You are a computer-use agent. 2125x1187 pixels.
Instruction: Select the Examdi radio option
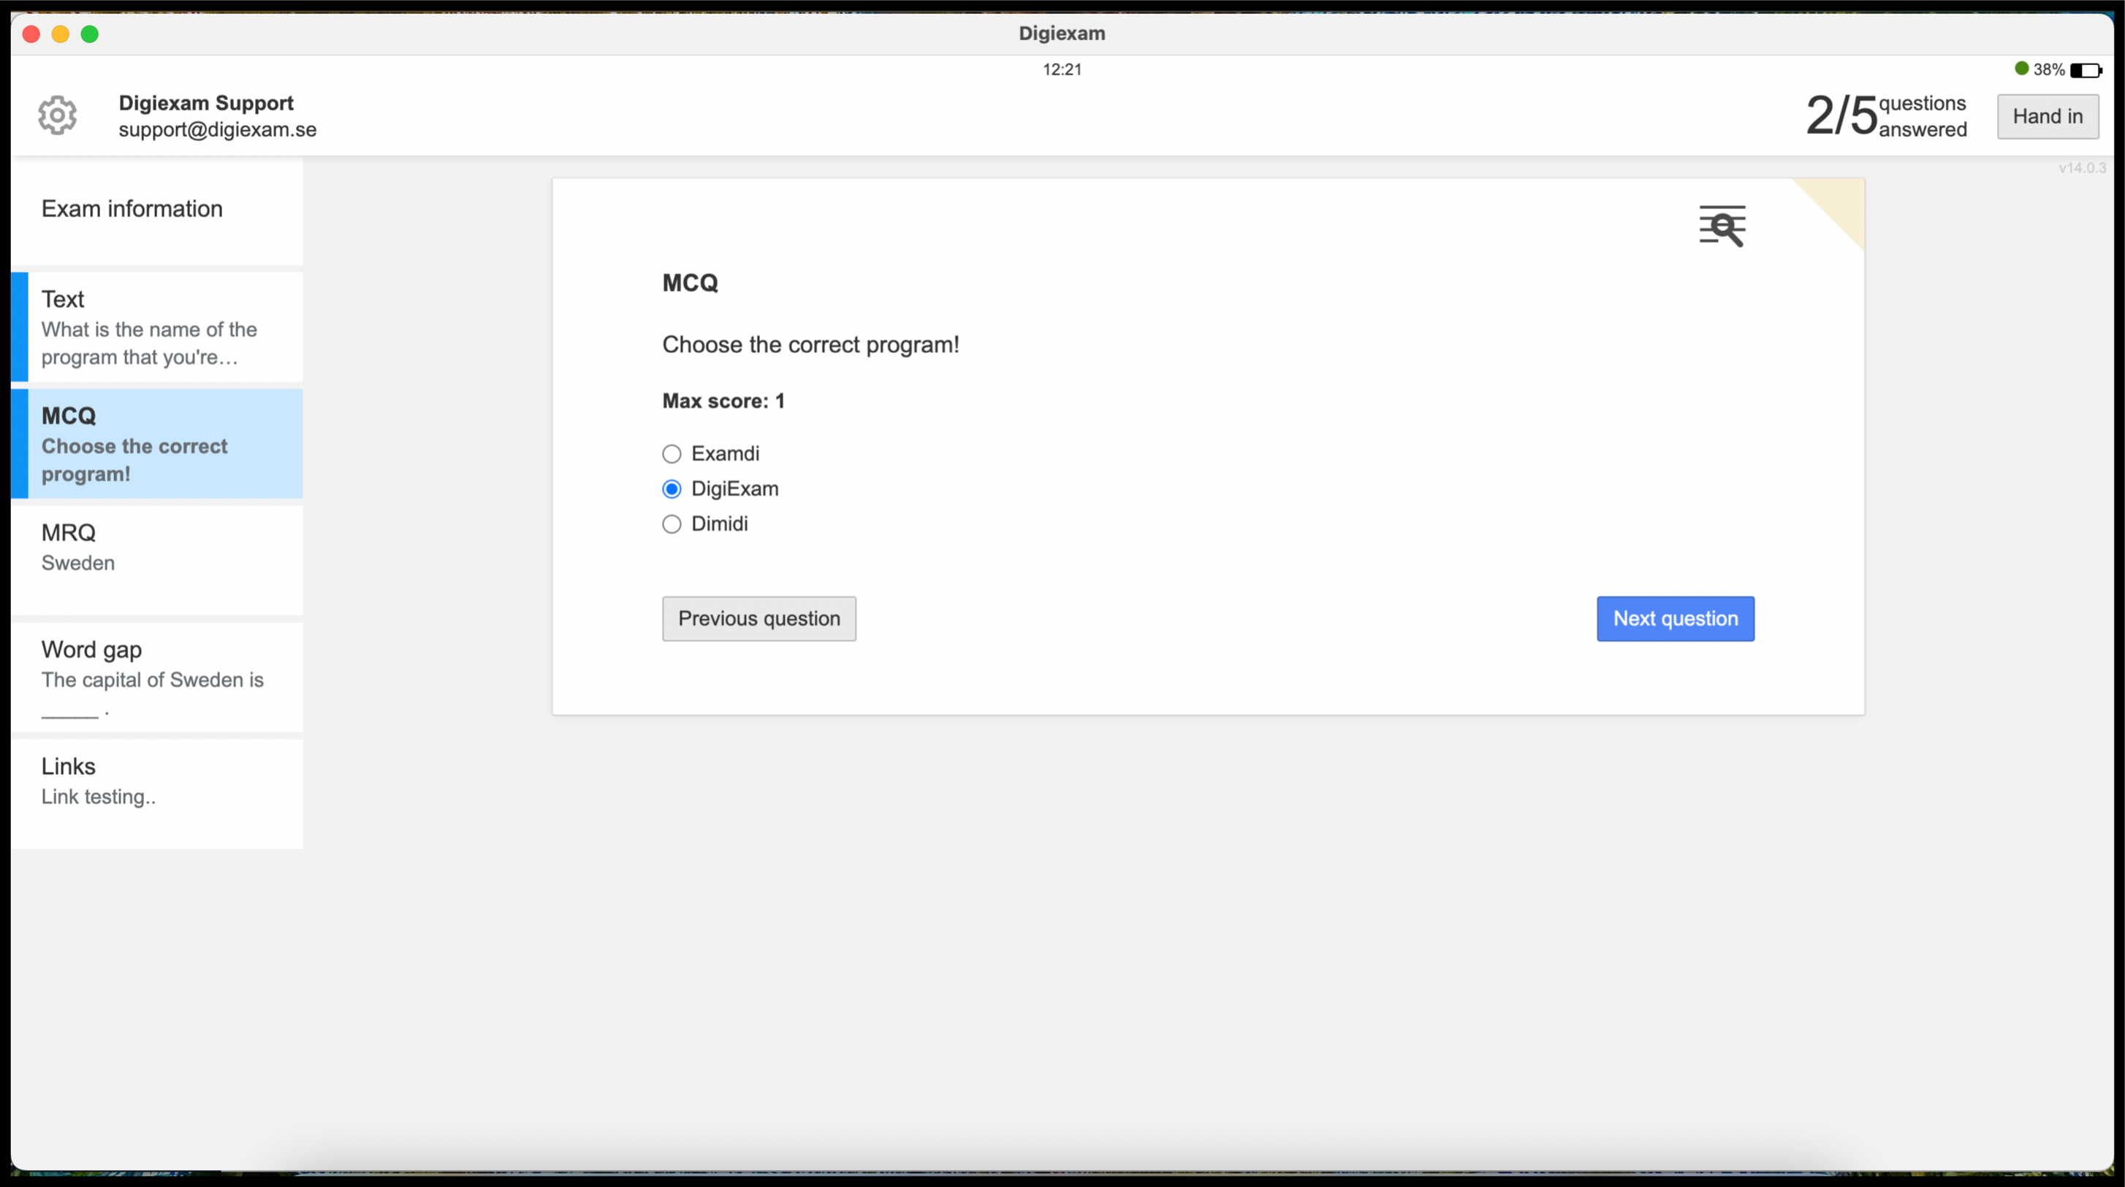[x=672, y=454]
